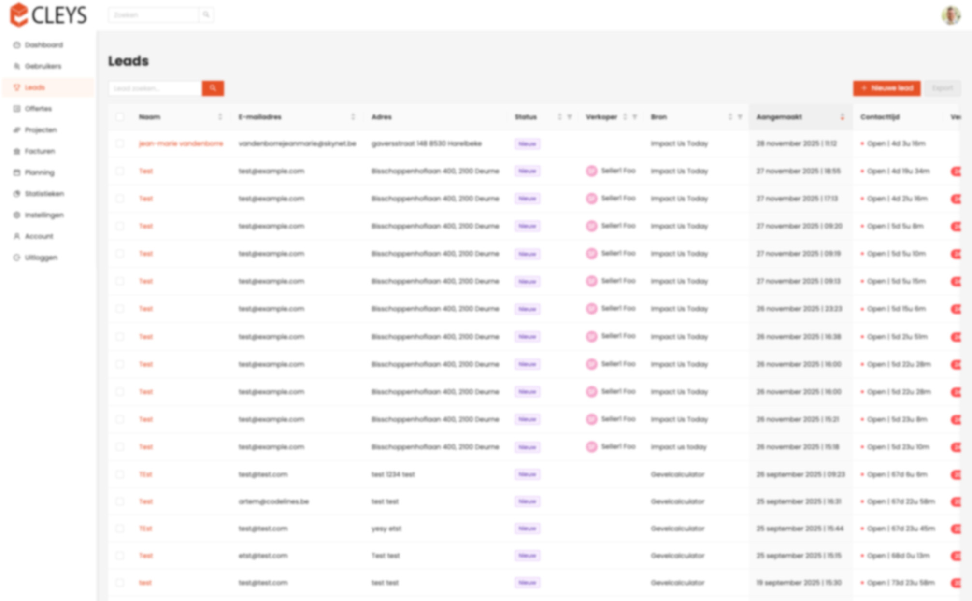Open the Bron column filter
The width and height of the screenshot is (972, 601).
click(x=740, y=116)
